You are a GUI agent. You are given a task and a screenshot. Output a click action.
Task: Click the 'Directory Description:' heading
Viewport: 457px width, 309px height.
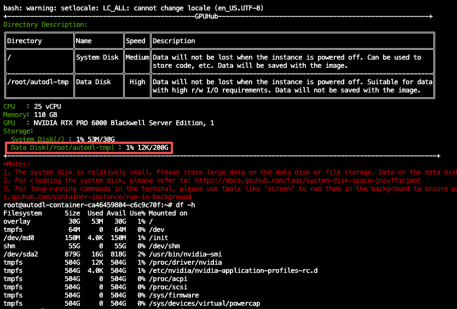[45, 25]
